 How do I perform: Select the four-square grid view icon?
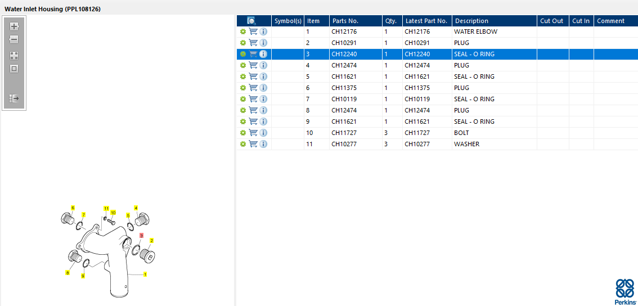click(14, 56)
